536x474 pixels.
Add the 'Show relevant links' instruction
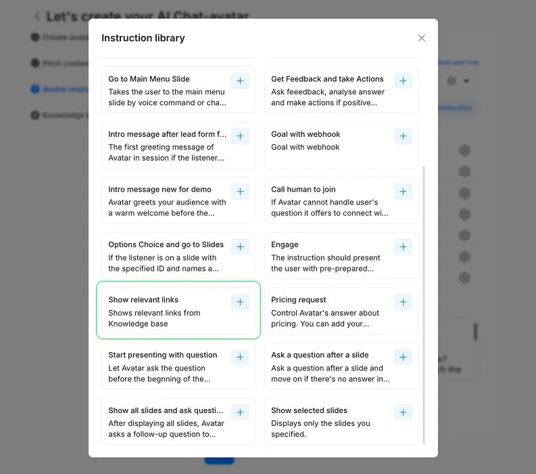[240, 302]
